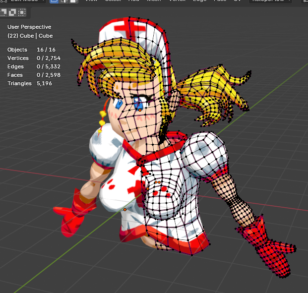Open the Face menu
The height and width of the screenshot is (293, 308).
[x=220, y=1]
